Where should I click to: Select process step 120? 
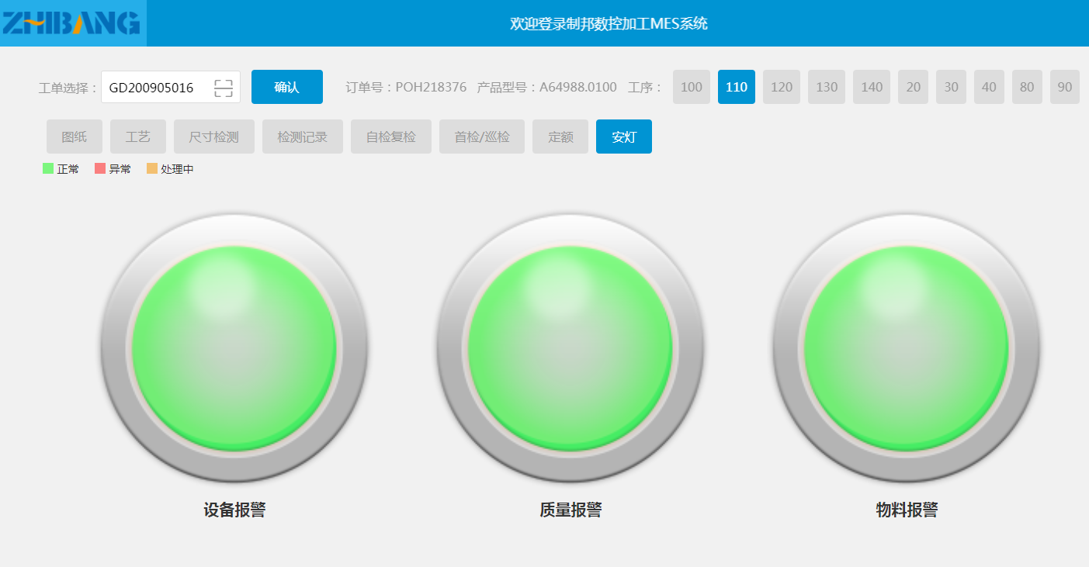pos(782,87)
